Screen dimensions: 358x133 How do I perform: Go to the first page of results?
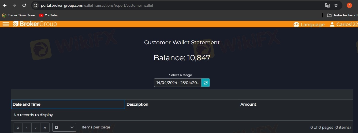(18, 128)
